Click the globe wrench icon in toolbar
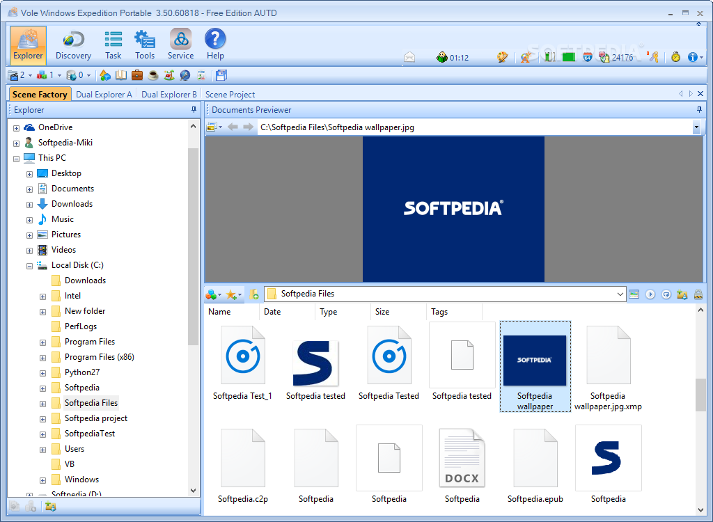 tap(185, 75)
